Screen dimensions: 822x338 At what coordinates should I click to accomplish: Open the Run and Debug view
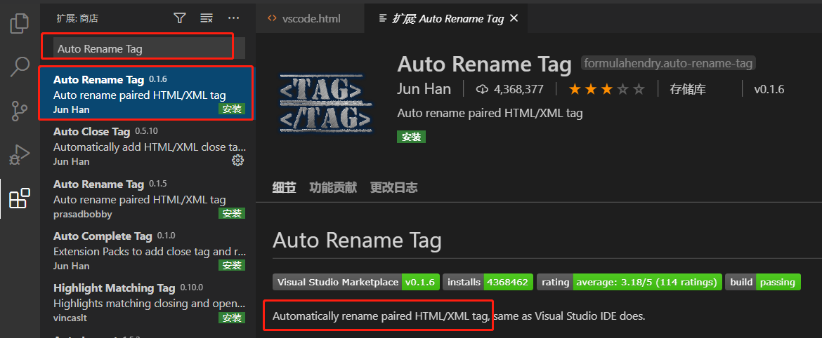tap(20, 155)
